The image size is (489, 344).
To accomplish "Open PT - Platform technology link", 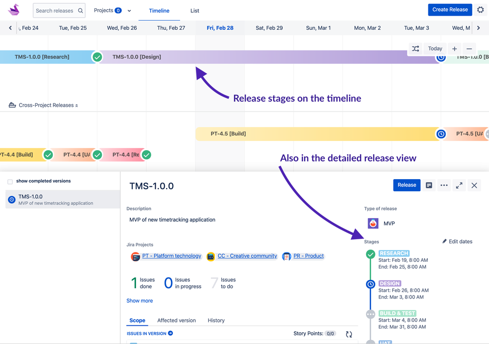I will pyautogui.click(x=172, y=256).
